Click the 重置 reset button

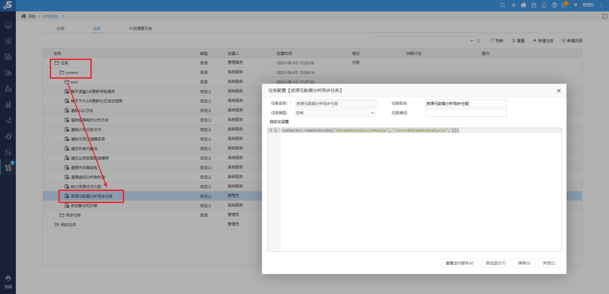pyautogui.click(x=518, y=41)
